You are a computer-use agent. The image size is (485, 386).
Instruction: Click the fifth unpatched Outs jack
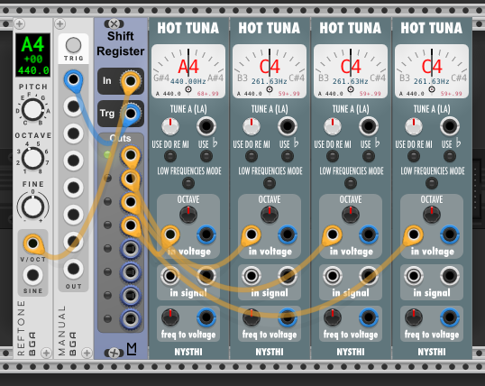pos(131,248)
